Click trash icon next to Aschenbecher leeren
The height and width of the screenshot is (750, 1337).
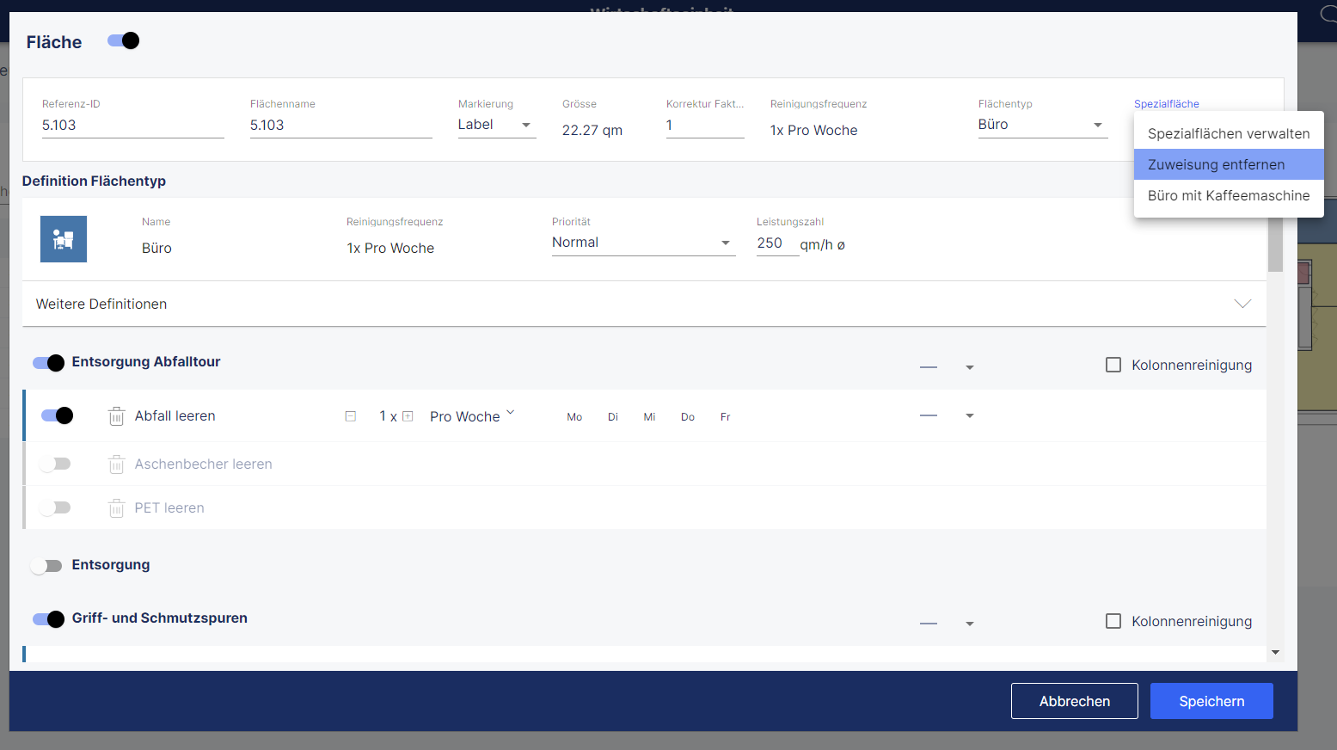[117, 464]
